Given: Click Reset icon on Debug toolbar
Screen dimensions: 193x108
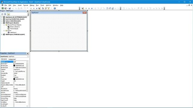Looking at the screenshot, I should pos(92,8).
